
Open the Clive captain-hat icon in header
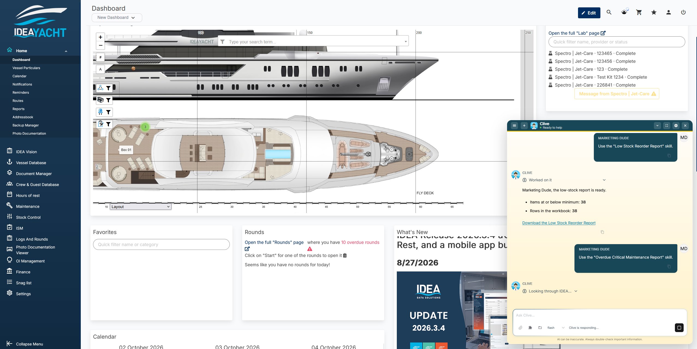[x=624, y=12]
